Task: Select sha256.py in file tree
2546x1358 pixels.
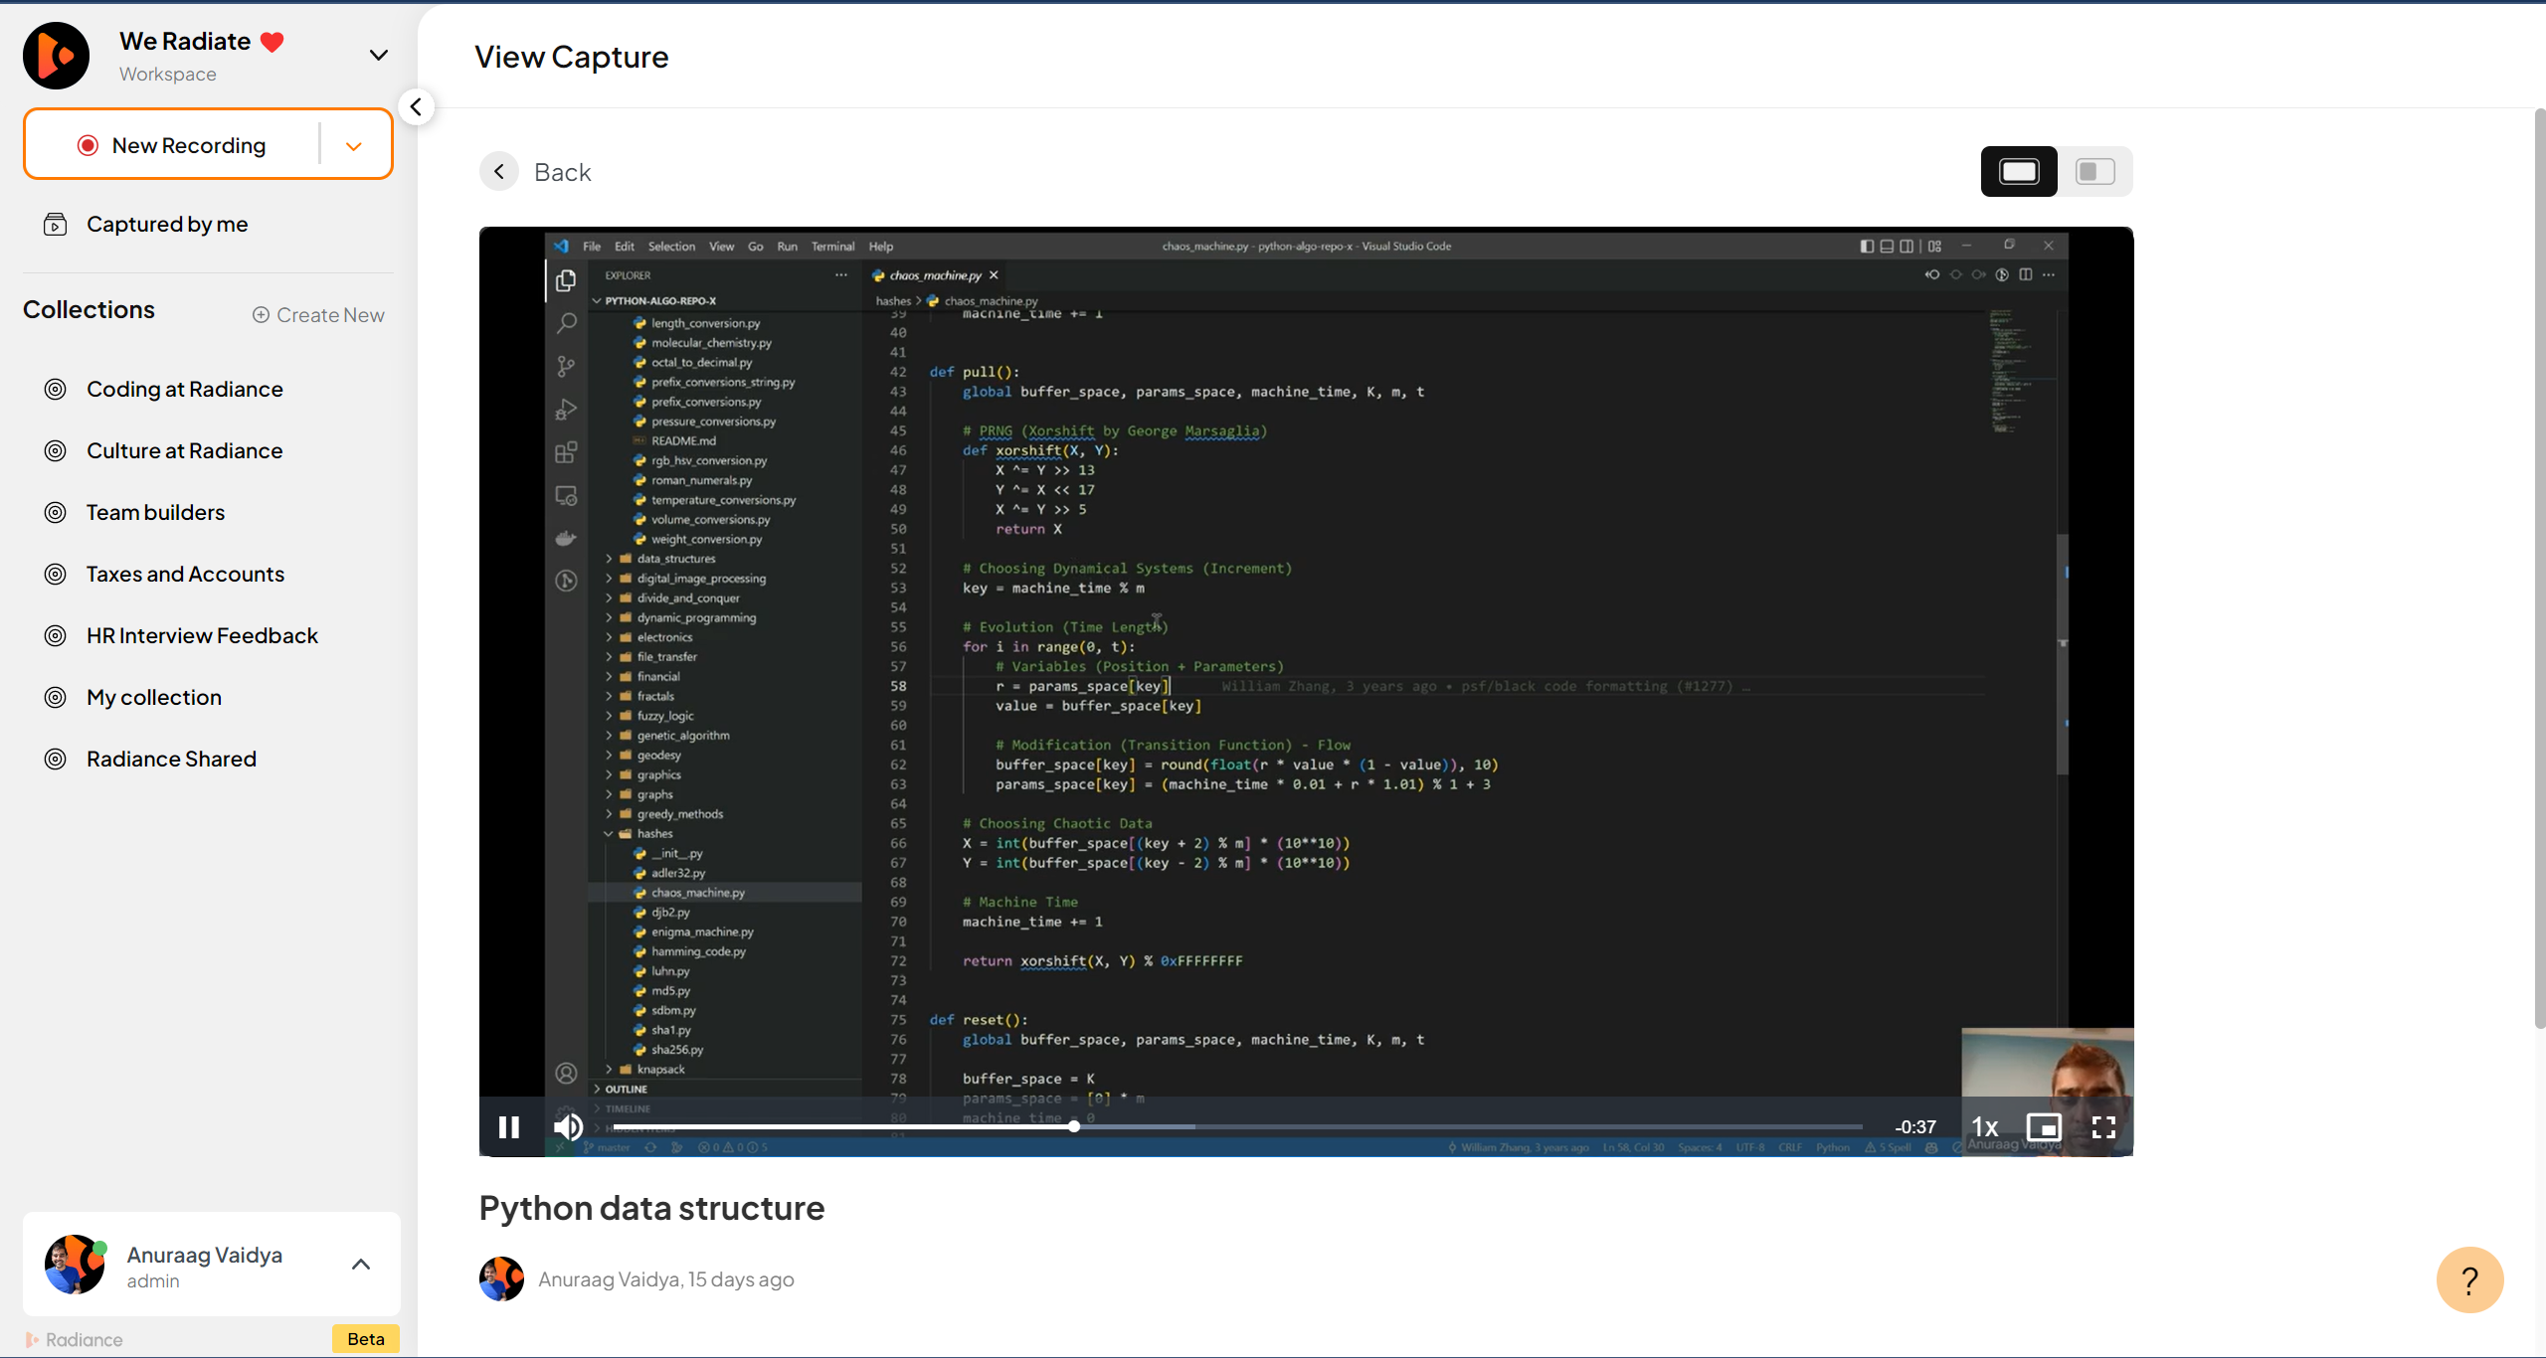Action: [x=677, y=1050]
